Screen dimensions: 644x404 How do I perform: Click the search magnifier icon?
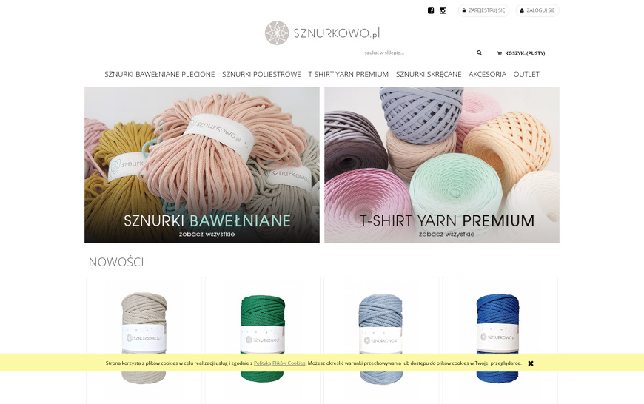tap(479, 53)
